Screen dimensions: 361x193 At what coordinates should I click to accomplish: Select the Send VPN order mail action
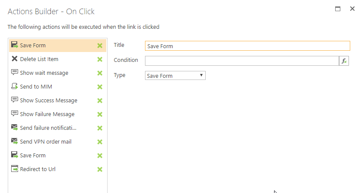(46, 142)
